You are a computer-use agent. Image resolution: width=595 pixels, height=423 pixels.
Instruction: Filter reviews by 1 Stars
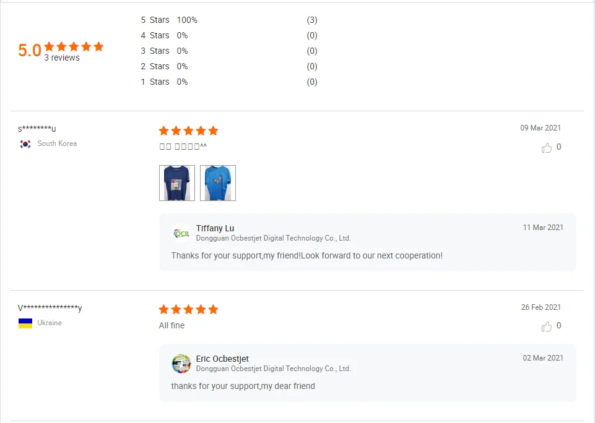(155, 82)
